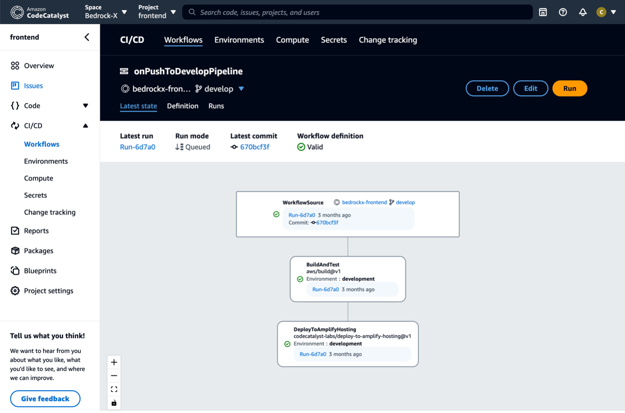Collapse the CI/CD section arrow
The width and height of the screenshot is (625, 413).
(x=86, y=126)
